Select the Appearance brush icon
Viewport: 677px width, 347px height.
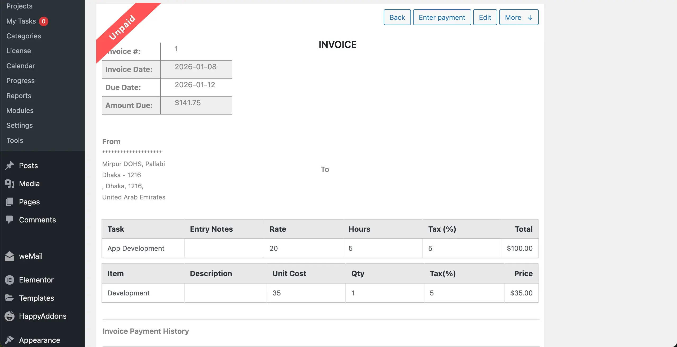(10, 340)
